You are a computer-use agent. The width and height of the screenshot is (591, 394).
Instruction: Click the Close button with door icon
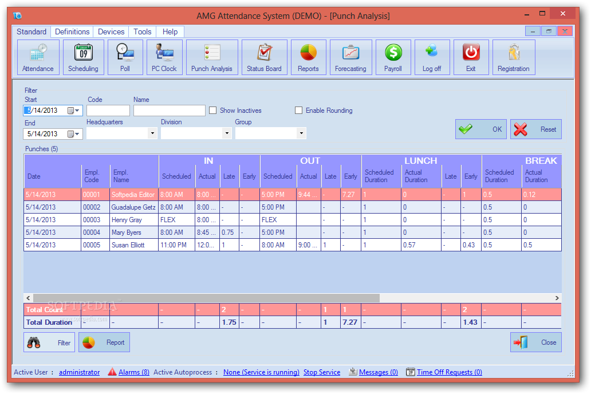click(536, 342)
